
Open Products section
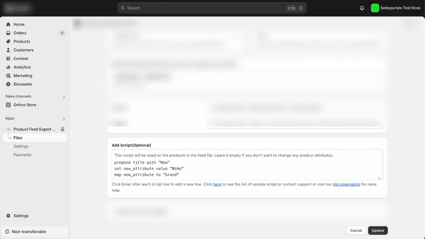click(x=22, y=42)
